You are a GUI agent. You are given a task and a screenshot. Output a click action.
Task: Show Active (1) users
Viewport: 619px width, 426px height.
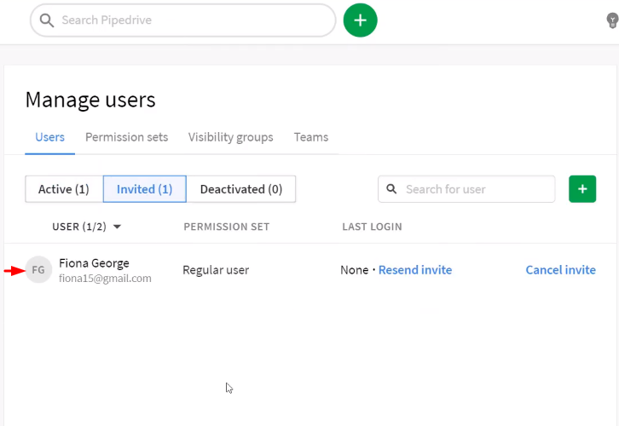coord(64,189)
